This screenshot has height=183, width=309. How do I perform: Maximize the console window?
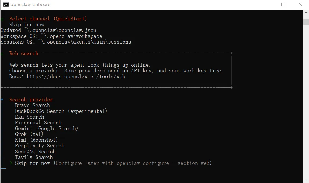pos(283,4)
